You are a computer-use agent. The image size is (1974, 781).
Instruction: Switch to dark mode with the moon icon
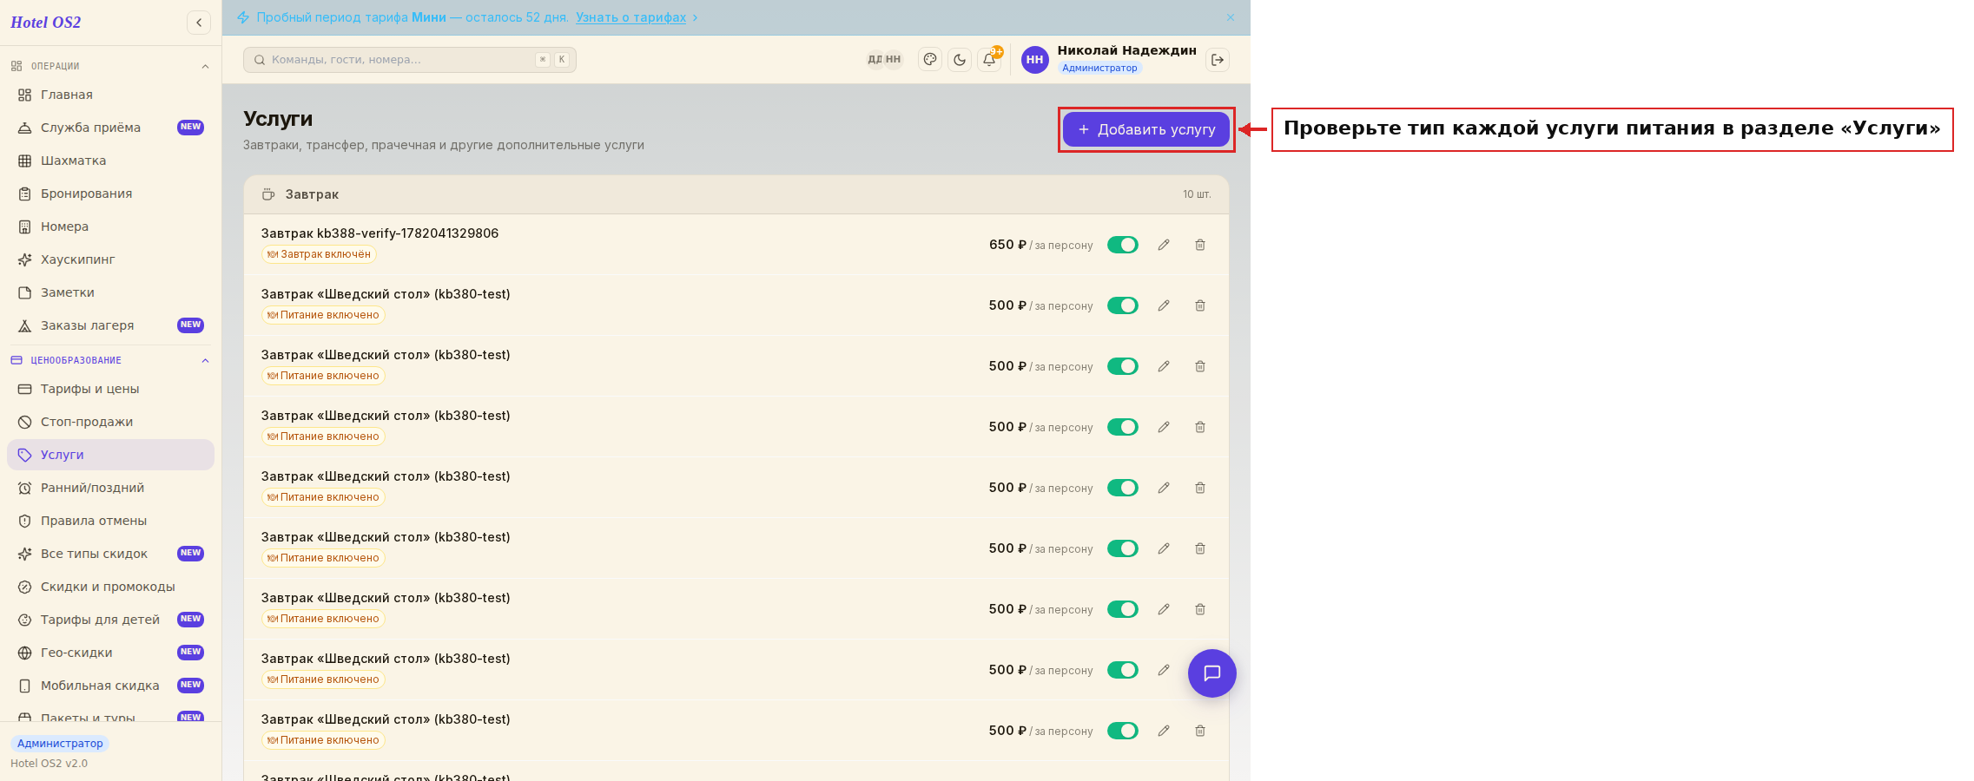tap(960, 60)
